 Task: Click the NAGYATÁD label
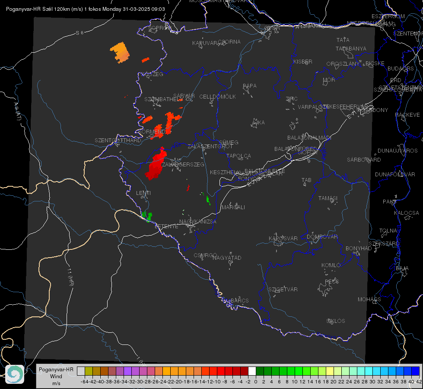tap(227, 258)
